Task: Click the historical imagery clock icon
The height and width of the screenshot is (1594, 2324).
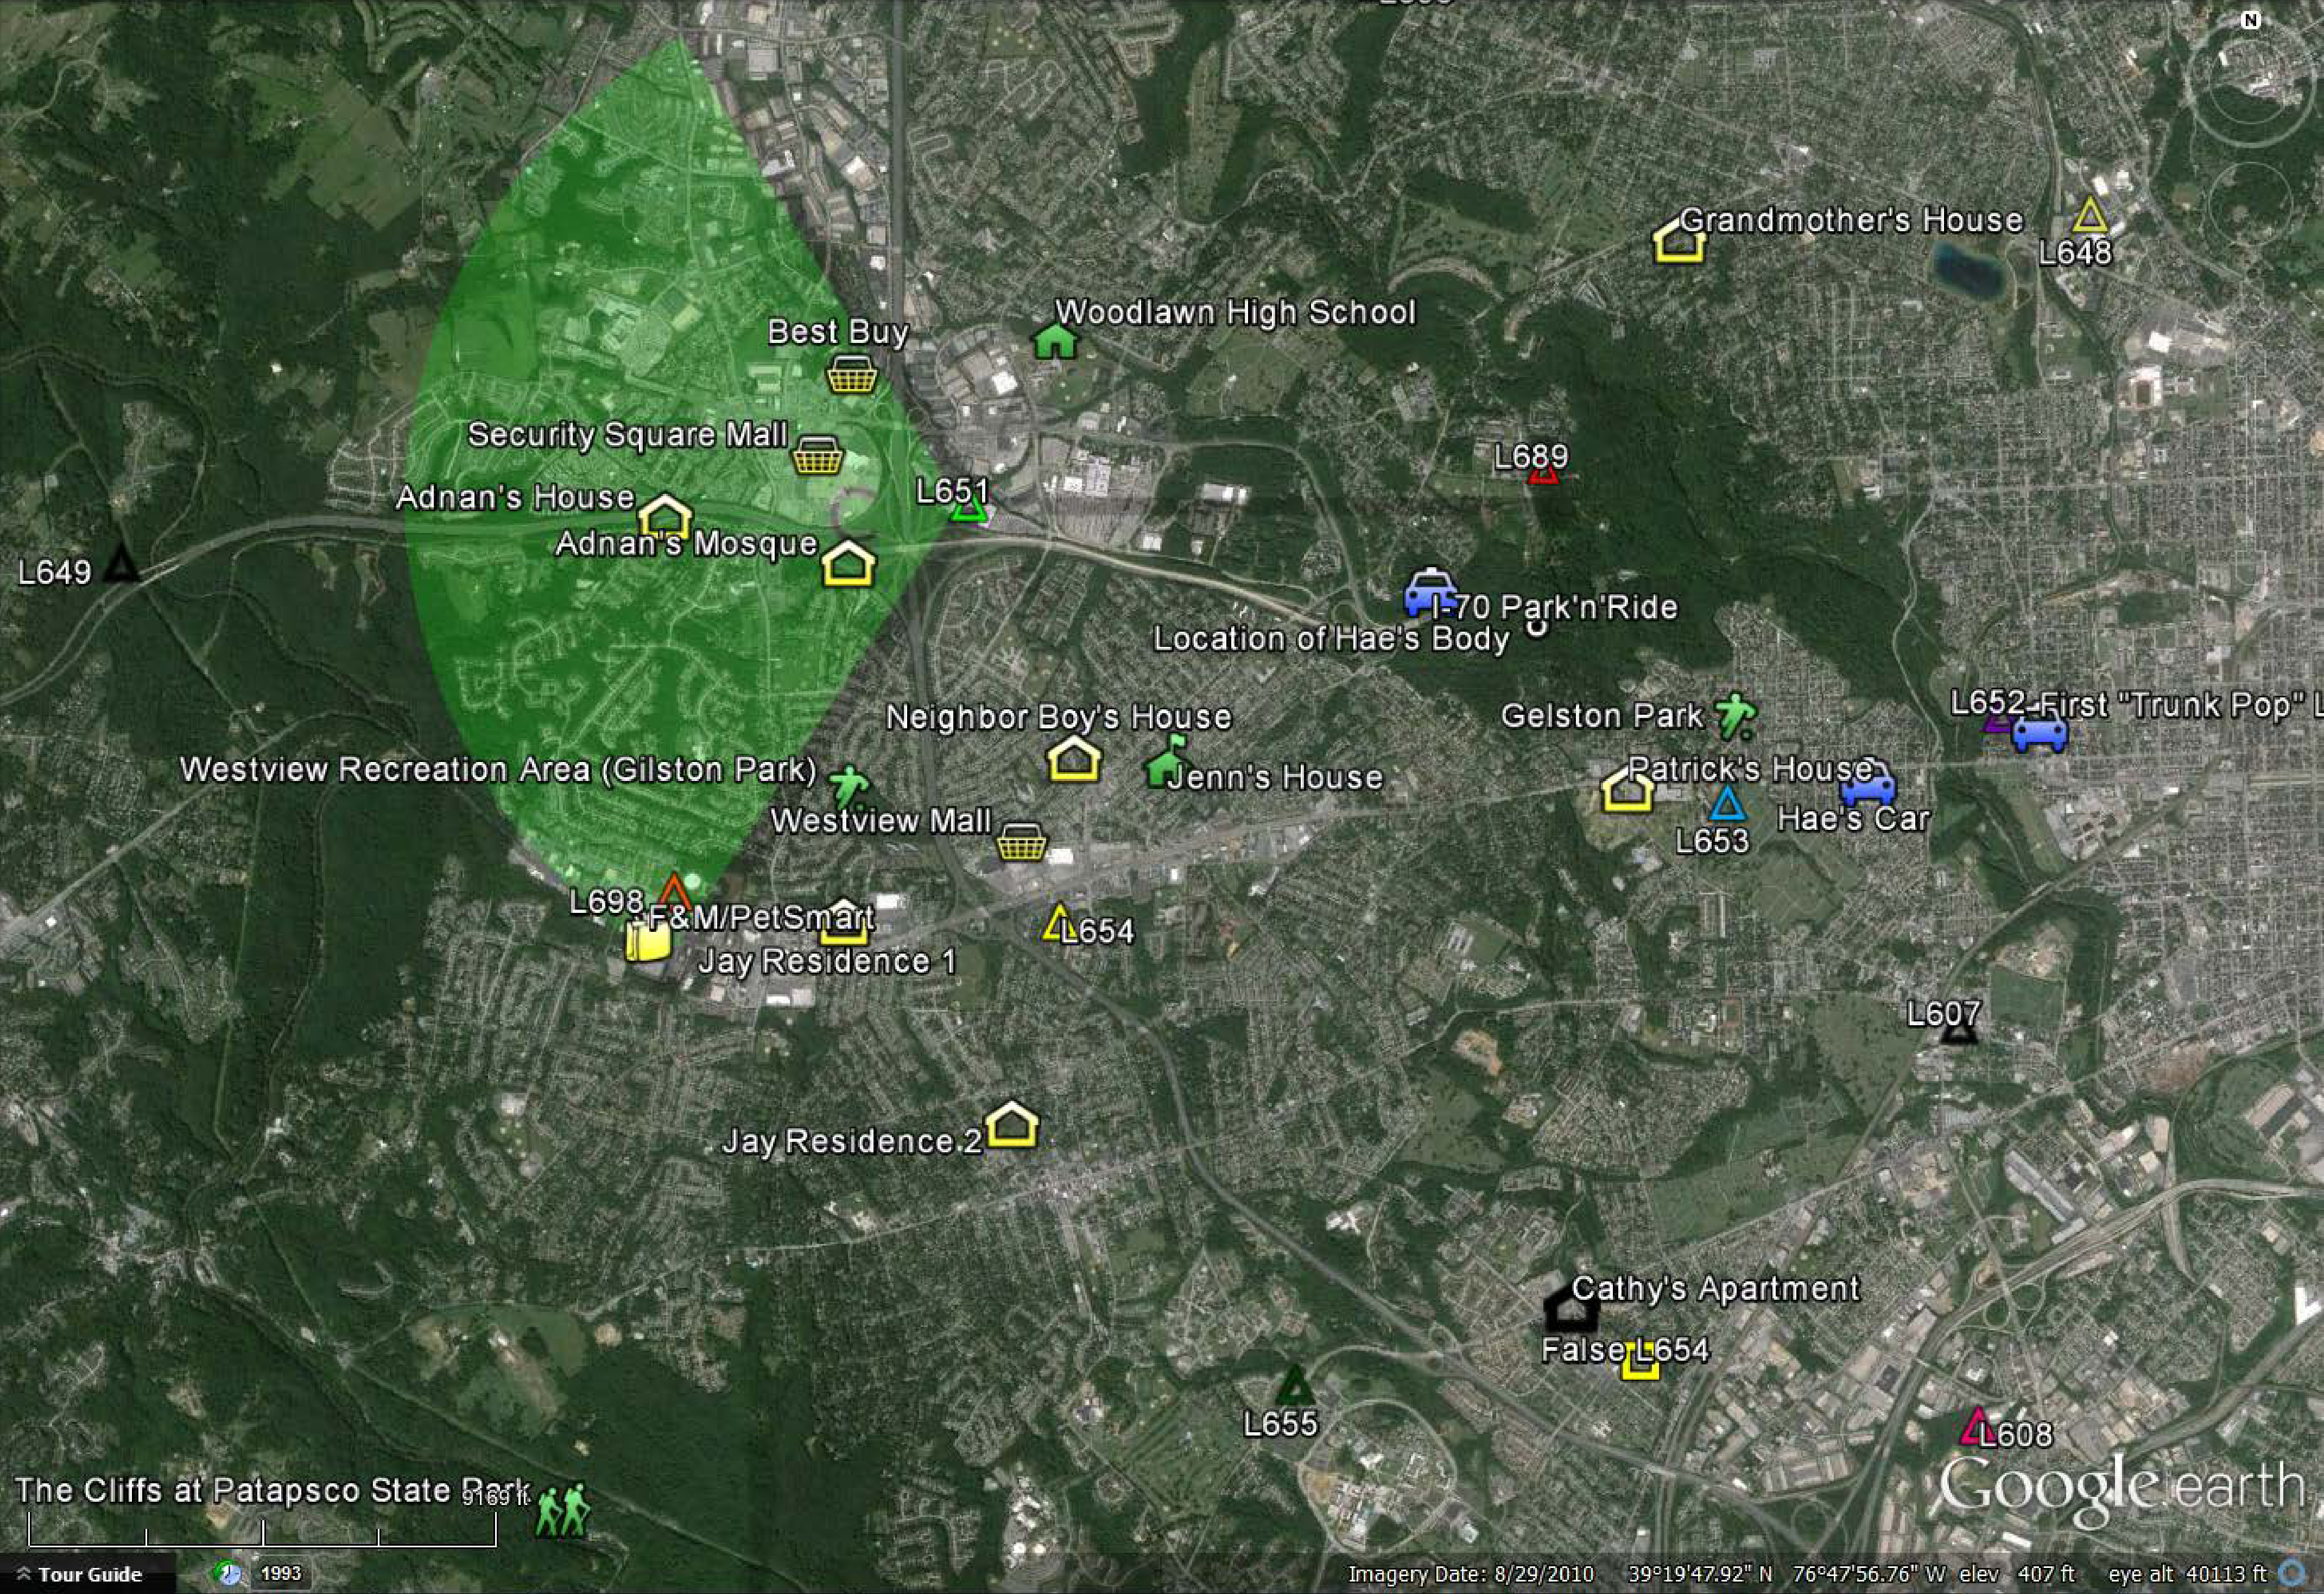Action: point(229,1574)
